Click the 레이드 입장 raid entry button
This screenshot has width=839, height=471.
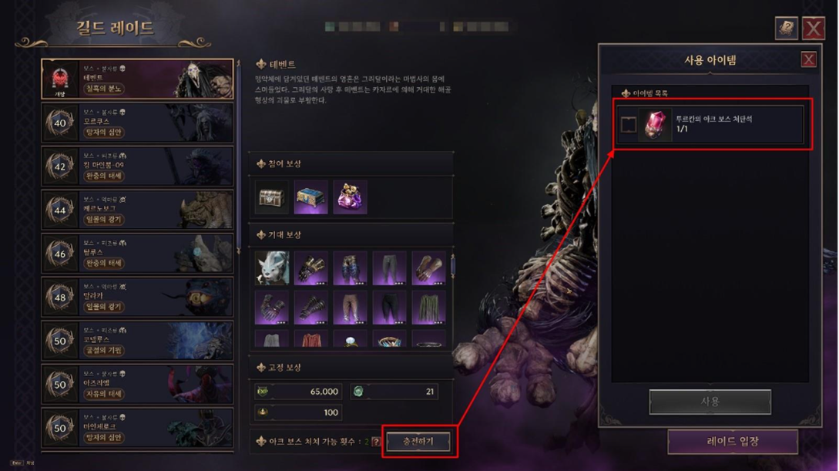[733, 442]
